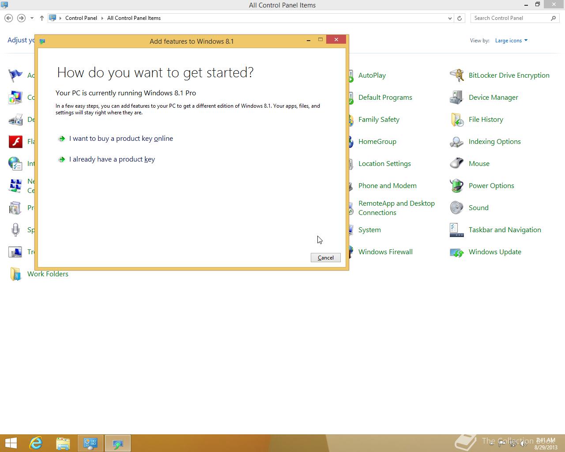Open the View by Large icons dropdown

[511, 41]
